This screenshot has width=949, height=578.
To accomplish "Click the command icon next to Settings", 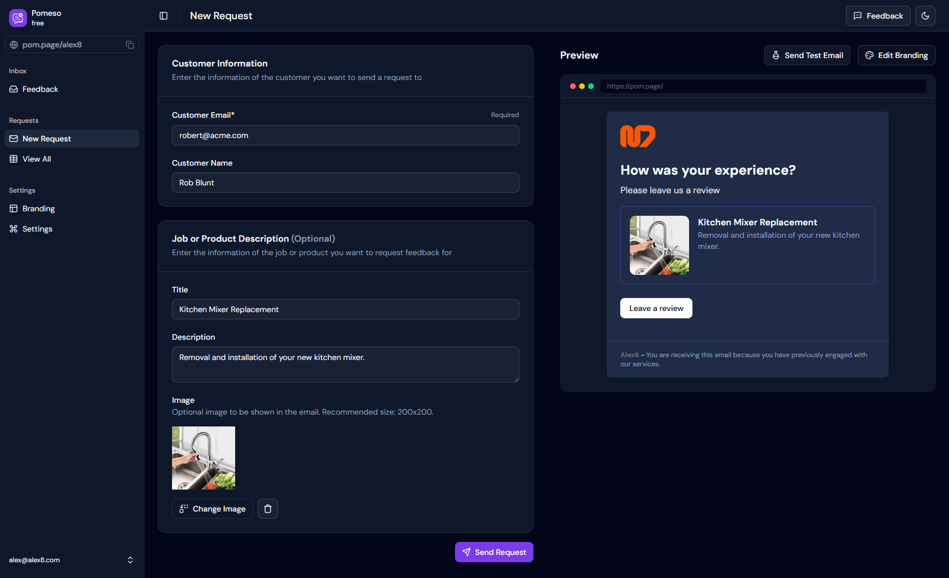I will (x=14, y=229).
